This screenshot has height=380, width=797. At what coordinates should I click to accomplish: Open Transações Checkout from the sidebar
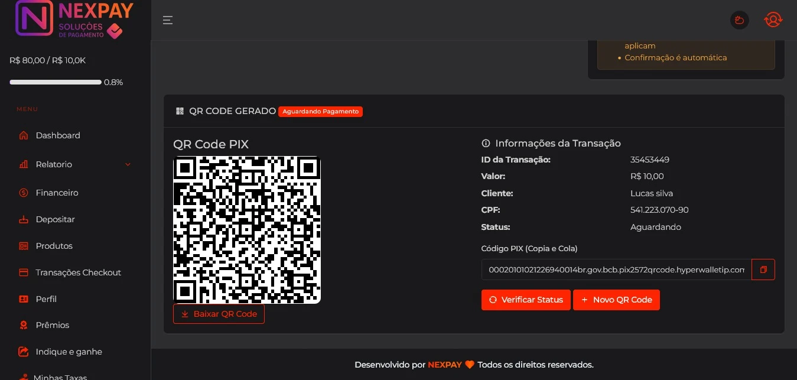pyautogui.click(x=78, y=272)
